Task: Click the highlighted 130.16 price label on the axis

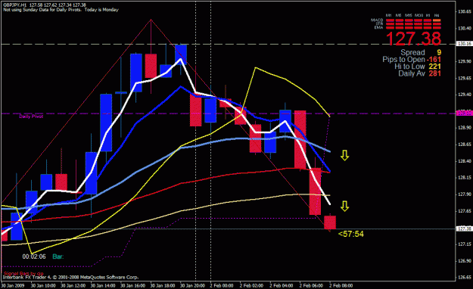Action: click(465, 44)
